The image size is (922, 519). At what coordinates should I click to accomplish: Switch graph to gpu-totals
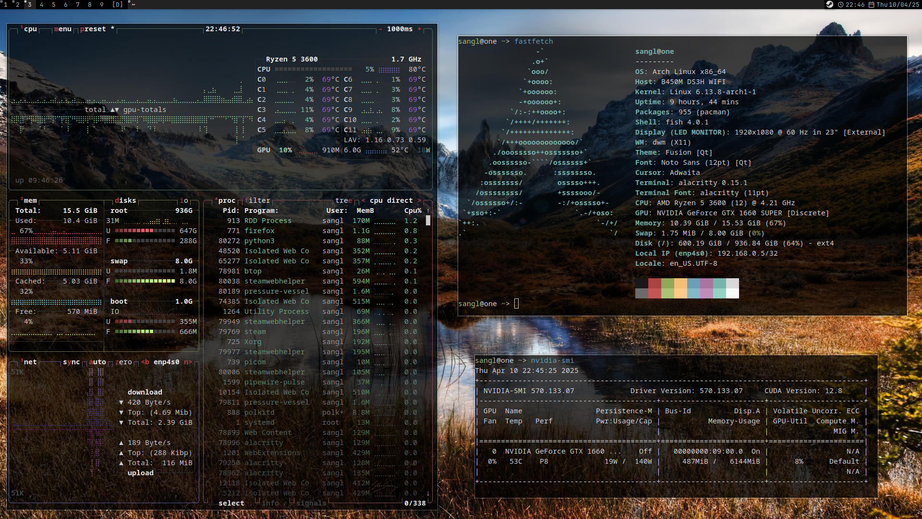145,110
